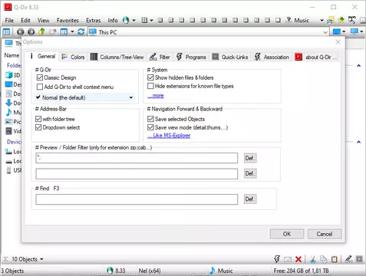
Task: Open the 10 Objects dropdown arrow
Action: point(41,259)
